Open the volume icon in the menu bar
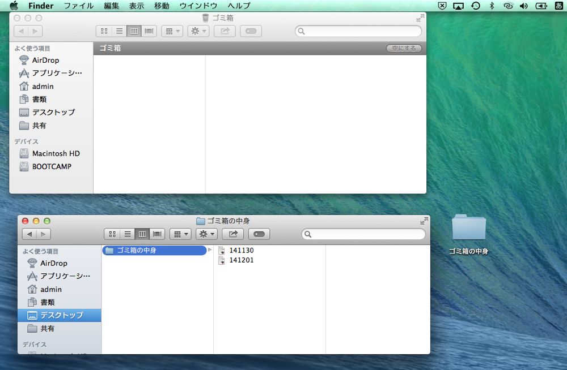567x370 pixels. pos(523,6)
